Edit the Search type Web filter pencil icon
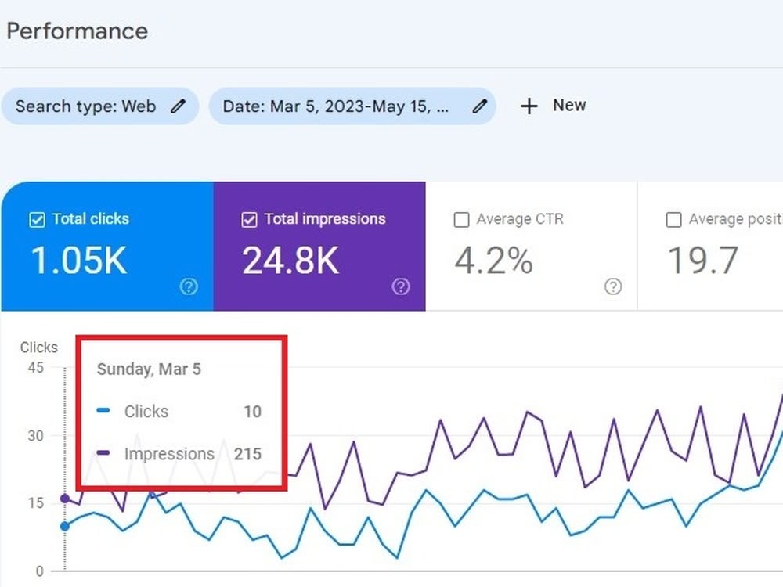Viewport: 783px width, 587px height. click(179, 106)
